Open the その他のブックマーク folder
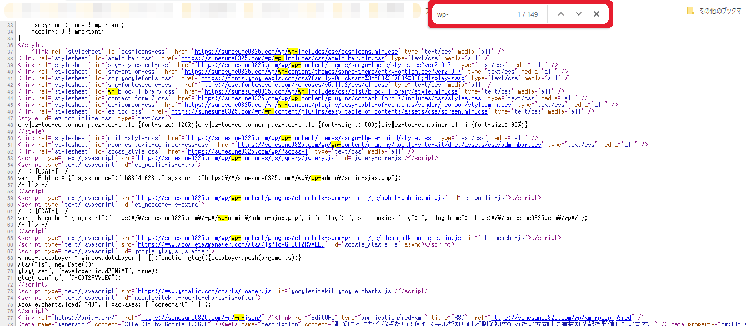The height and width of the screenshot is (326, 746). point(715,11)
